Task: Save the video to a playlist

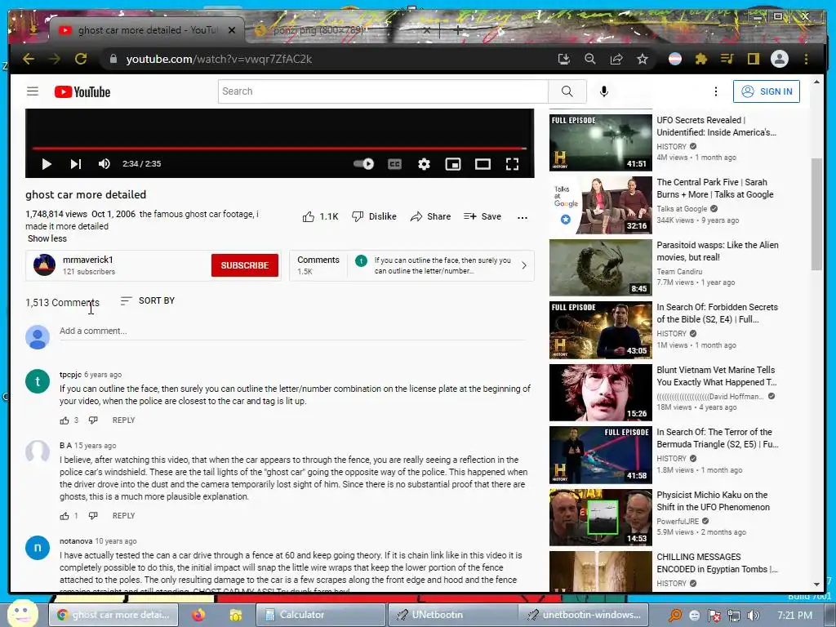Action: point(482,216)
